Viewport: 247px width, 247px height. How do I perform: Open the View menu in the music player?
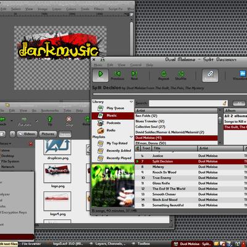pyautogui.click(x=122, y=65)
